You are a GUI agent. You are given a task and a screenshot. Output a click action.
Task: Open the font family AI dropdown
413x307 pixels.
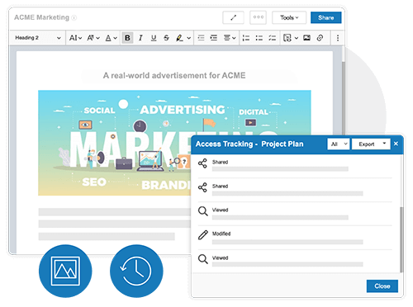(x=75, y=38)
